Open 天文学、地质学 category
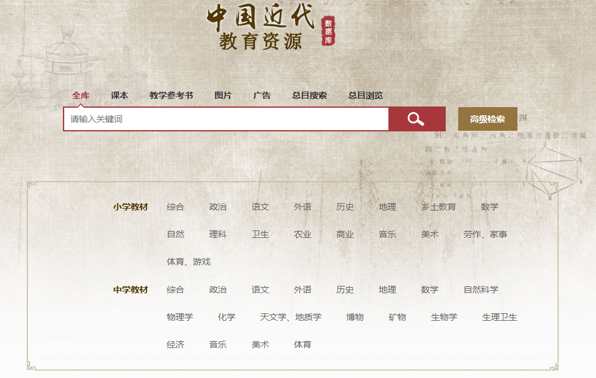 click(x=291, y=317)
